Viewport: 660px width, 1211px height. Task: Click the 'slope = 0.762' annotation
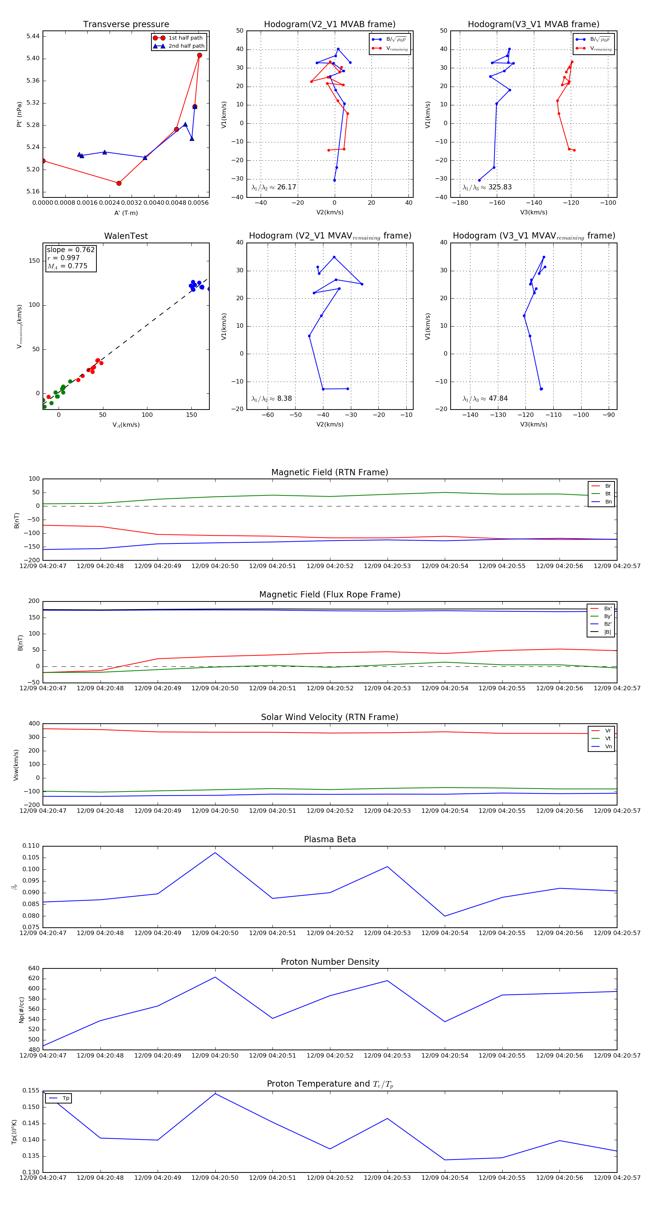click(x=70, y=250)
